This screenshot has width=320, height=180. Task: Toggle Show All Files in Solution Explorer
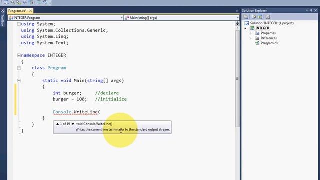coord(253,17)
